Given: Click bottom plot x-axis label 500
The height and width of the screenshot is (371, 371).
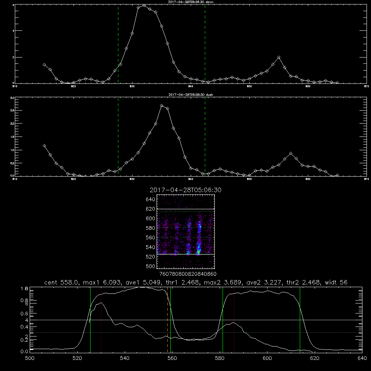Looking at the screenshot, I should [30, 358].
